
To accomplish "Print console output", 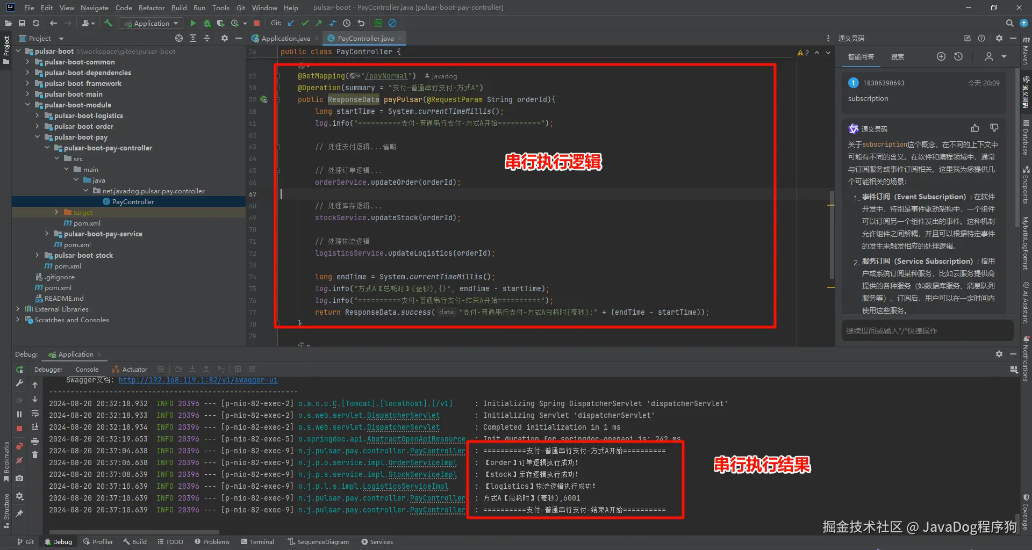I will click(35, 441).
